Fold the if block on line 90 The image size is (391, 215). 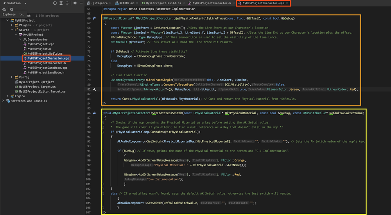103,132
